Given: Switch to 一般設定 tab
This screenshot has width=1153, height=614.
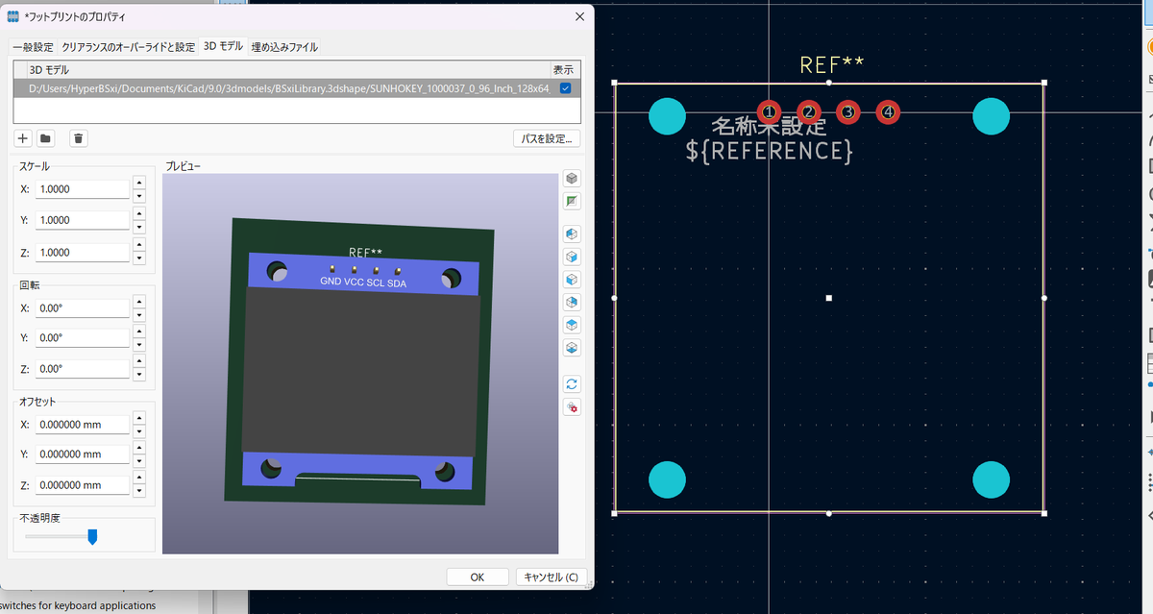Looking at the screenshot, I should (x=34, y=46).
